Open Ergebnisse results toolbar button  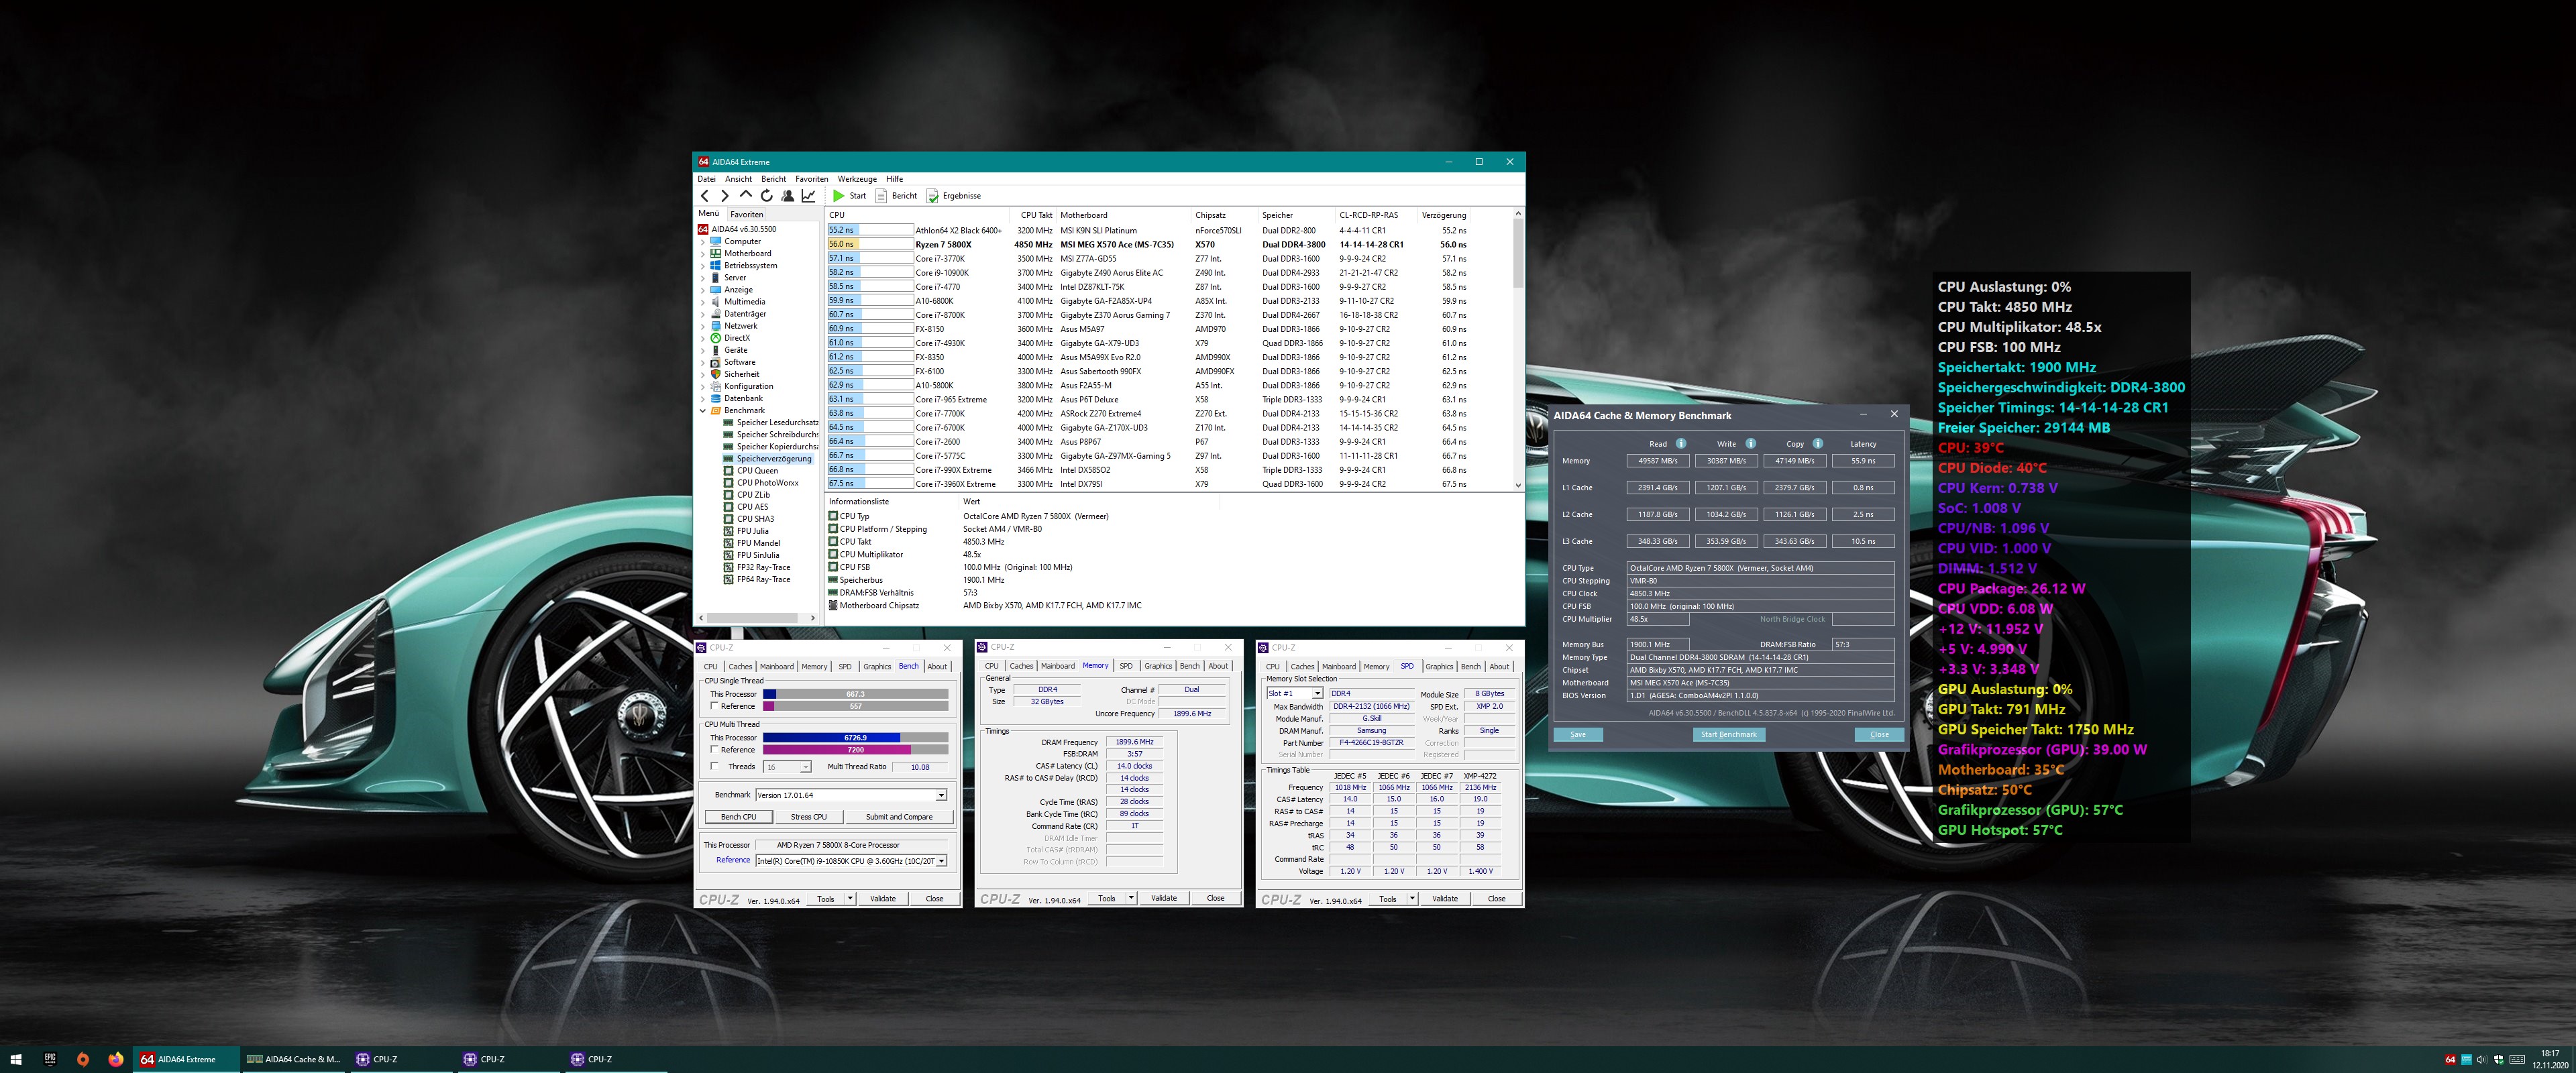coord(953,196)
